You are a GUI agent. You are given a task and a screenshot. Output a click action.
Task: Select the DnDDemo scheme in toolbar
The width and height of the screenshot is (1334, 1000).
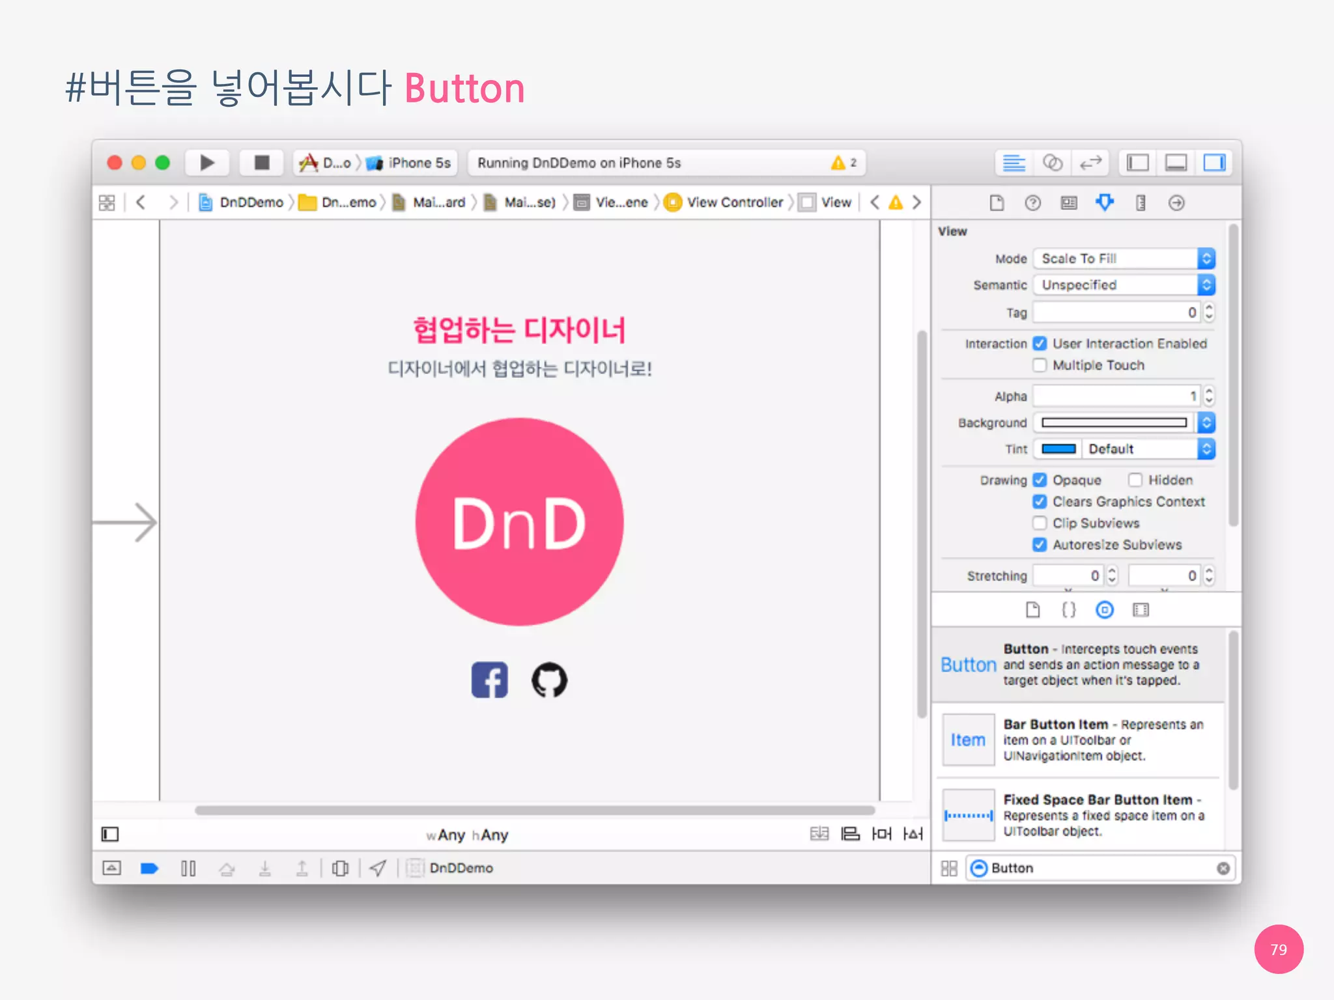pos(325,163)
